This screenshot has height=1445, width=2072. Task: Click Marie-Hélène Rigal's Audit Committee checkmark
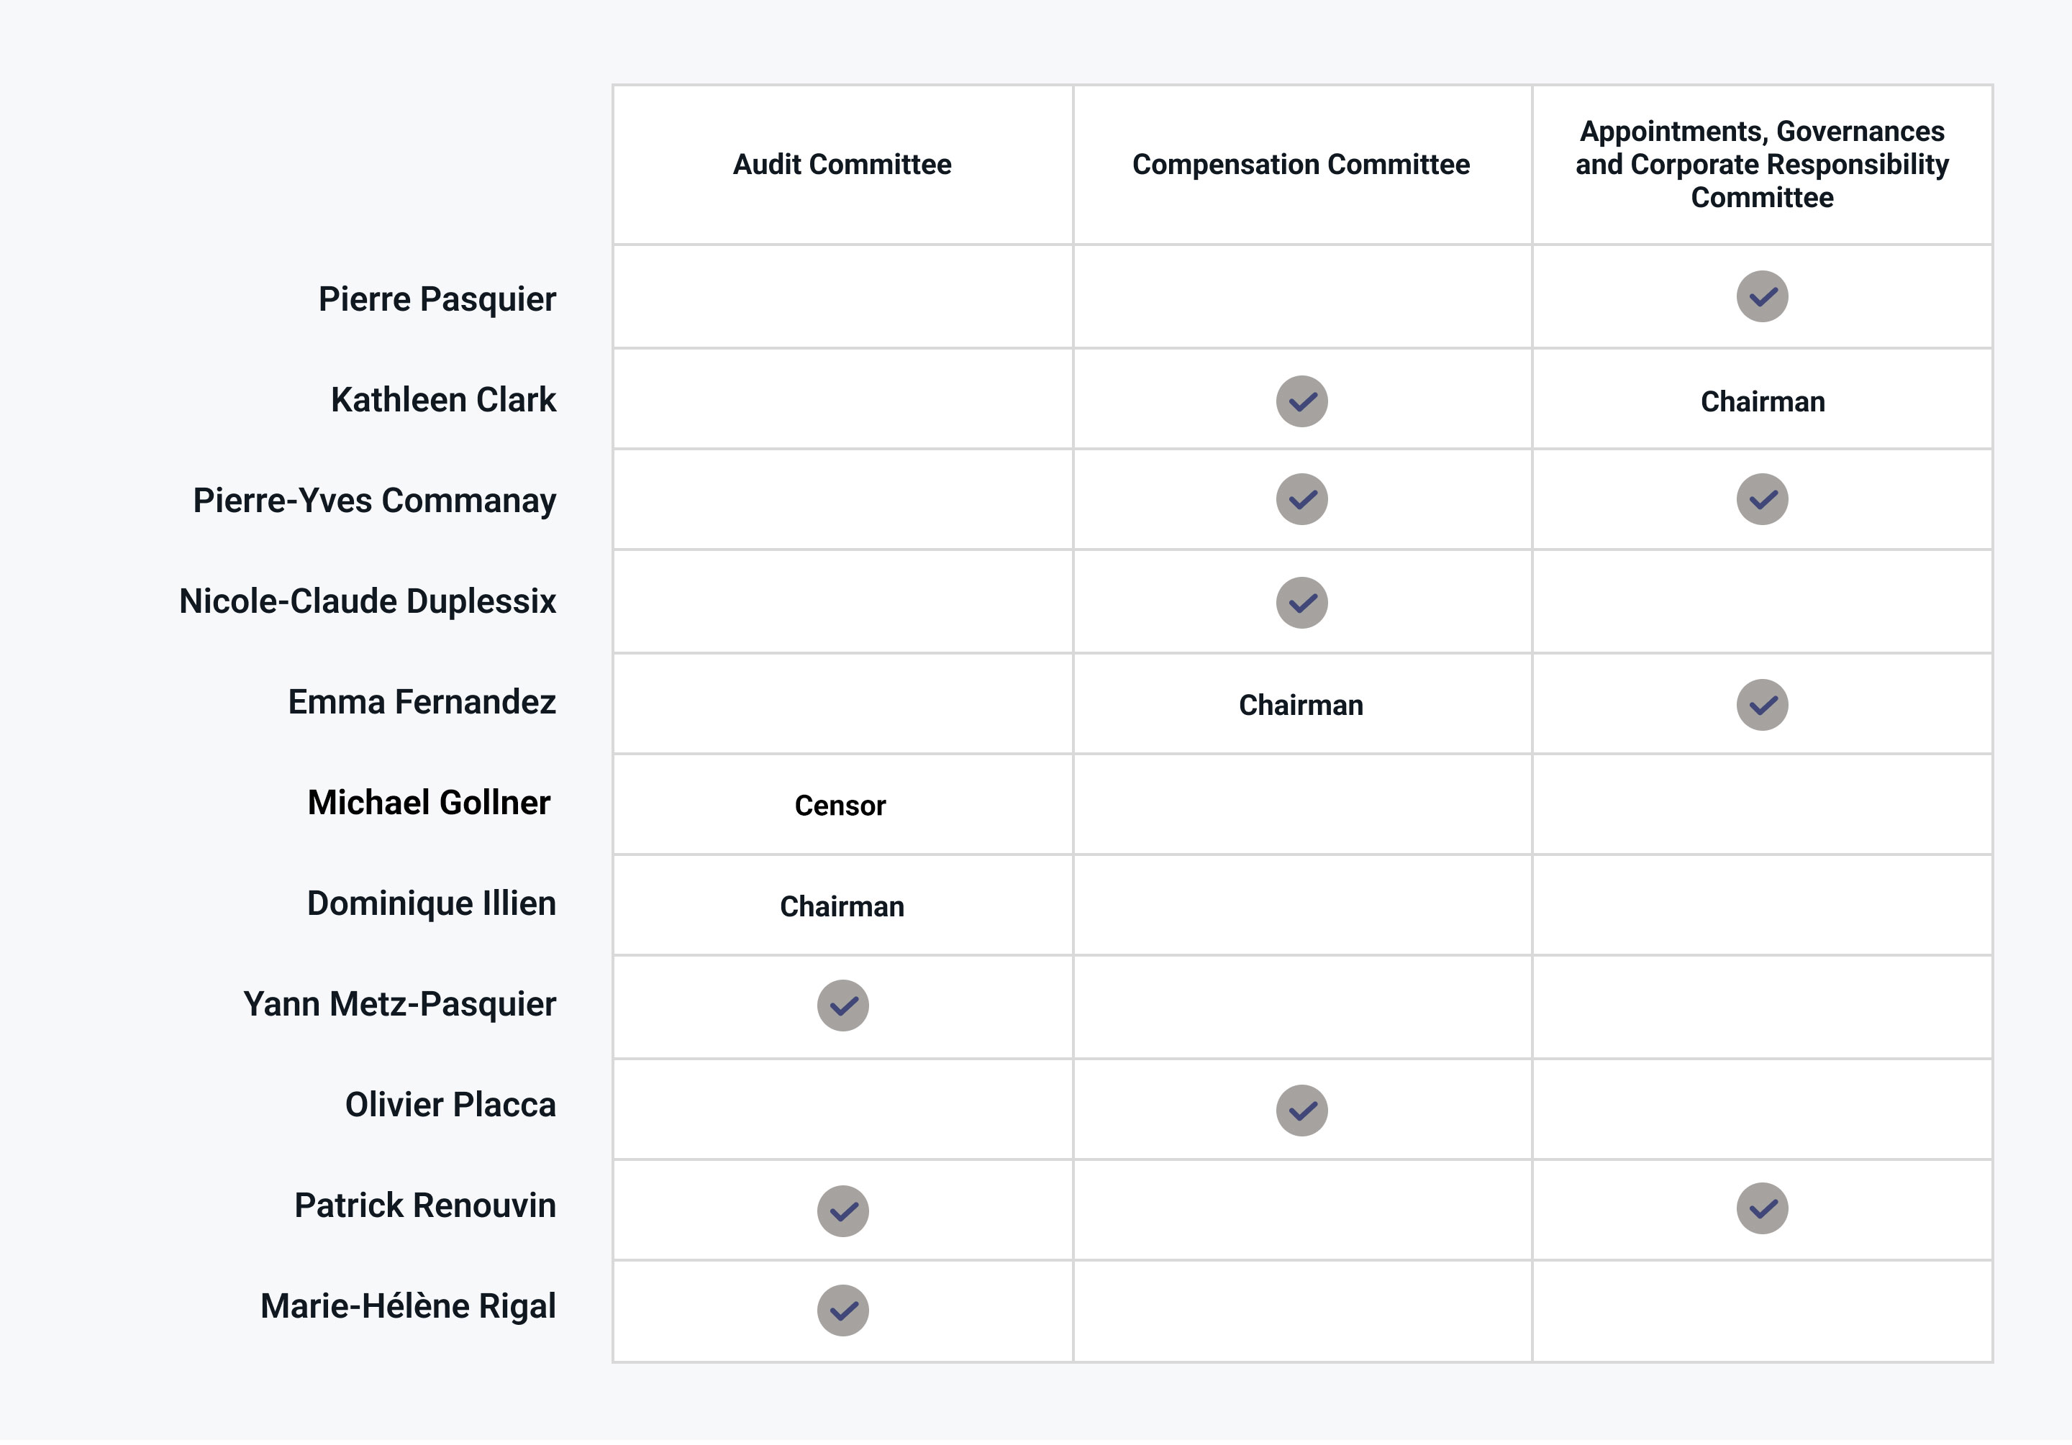click(843, 1310)
